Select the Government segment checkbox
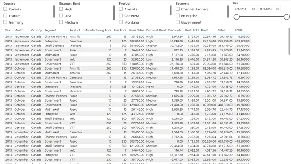The image size is (291, 164). (177, 22)
